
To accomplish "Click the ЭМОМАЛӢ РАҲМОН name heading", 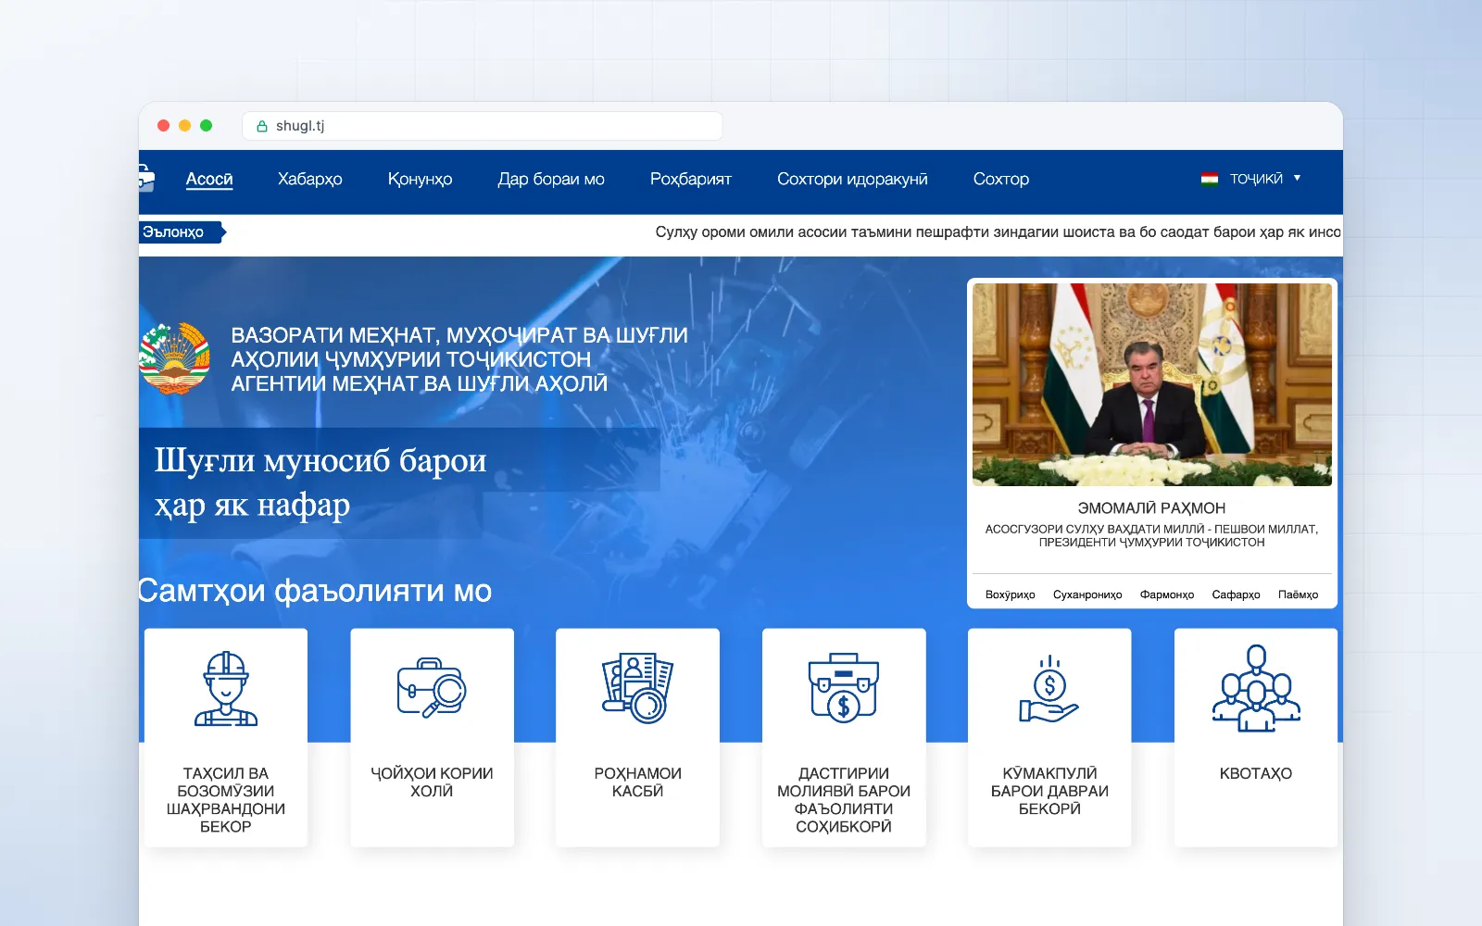I will pos(1151,508).
